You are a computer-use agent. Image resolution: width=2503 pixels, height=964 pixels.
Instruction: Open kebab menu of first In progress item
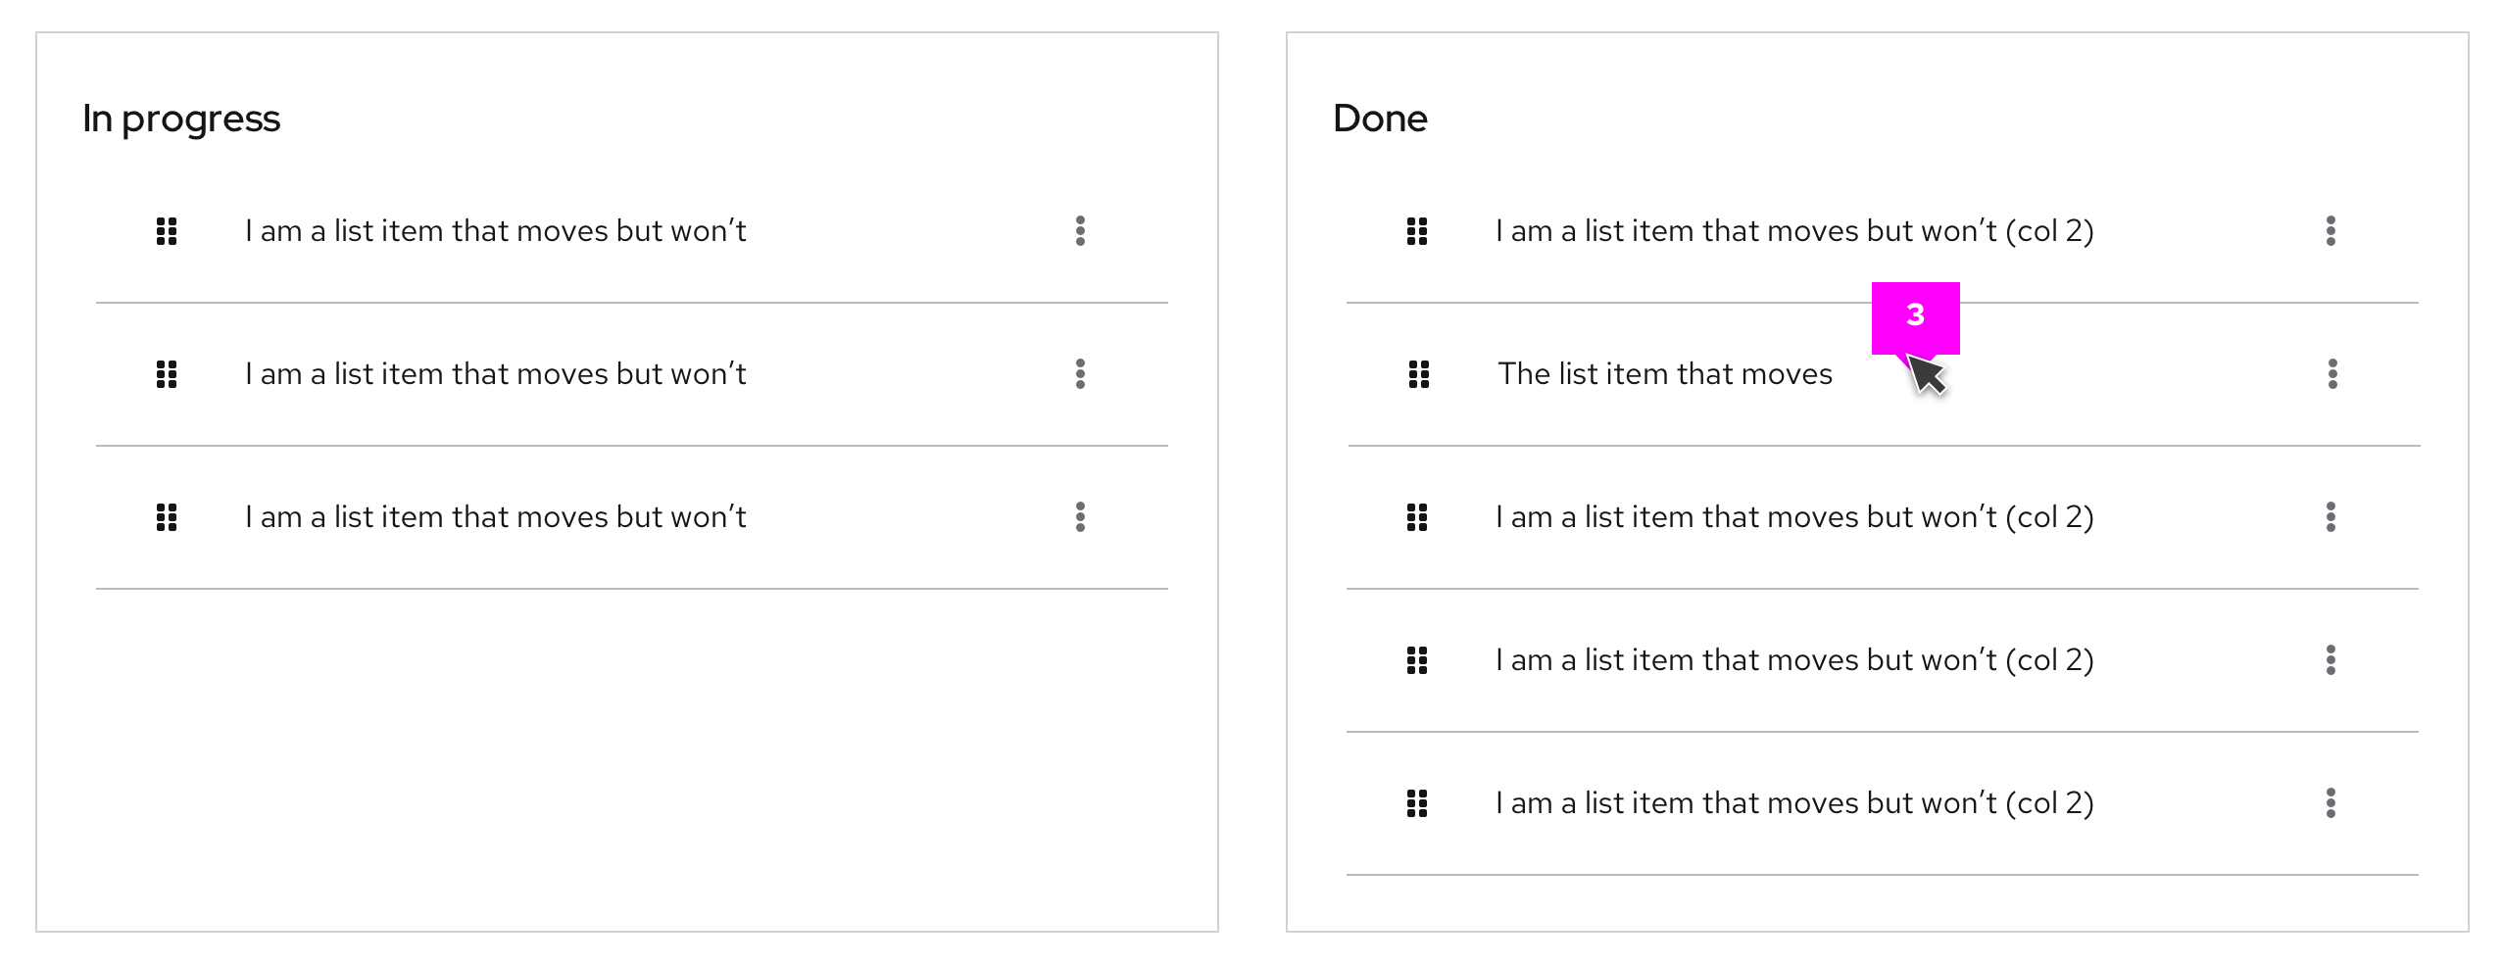tap(1080, 231)
